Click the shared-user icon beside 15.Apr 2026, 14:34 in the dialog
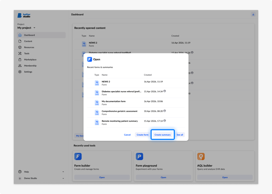This screenshot has height=194, width=272. pos(165,91)
